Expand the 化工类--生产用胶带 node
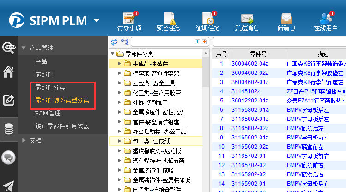Viewport: 346px width, 192px height. coord(120,93)
